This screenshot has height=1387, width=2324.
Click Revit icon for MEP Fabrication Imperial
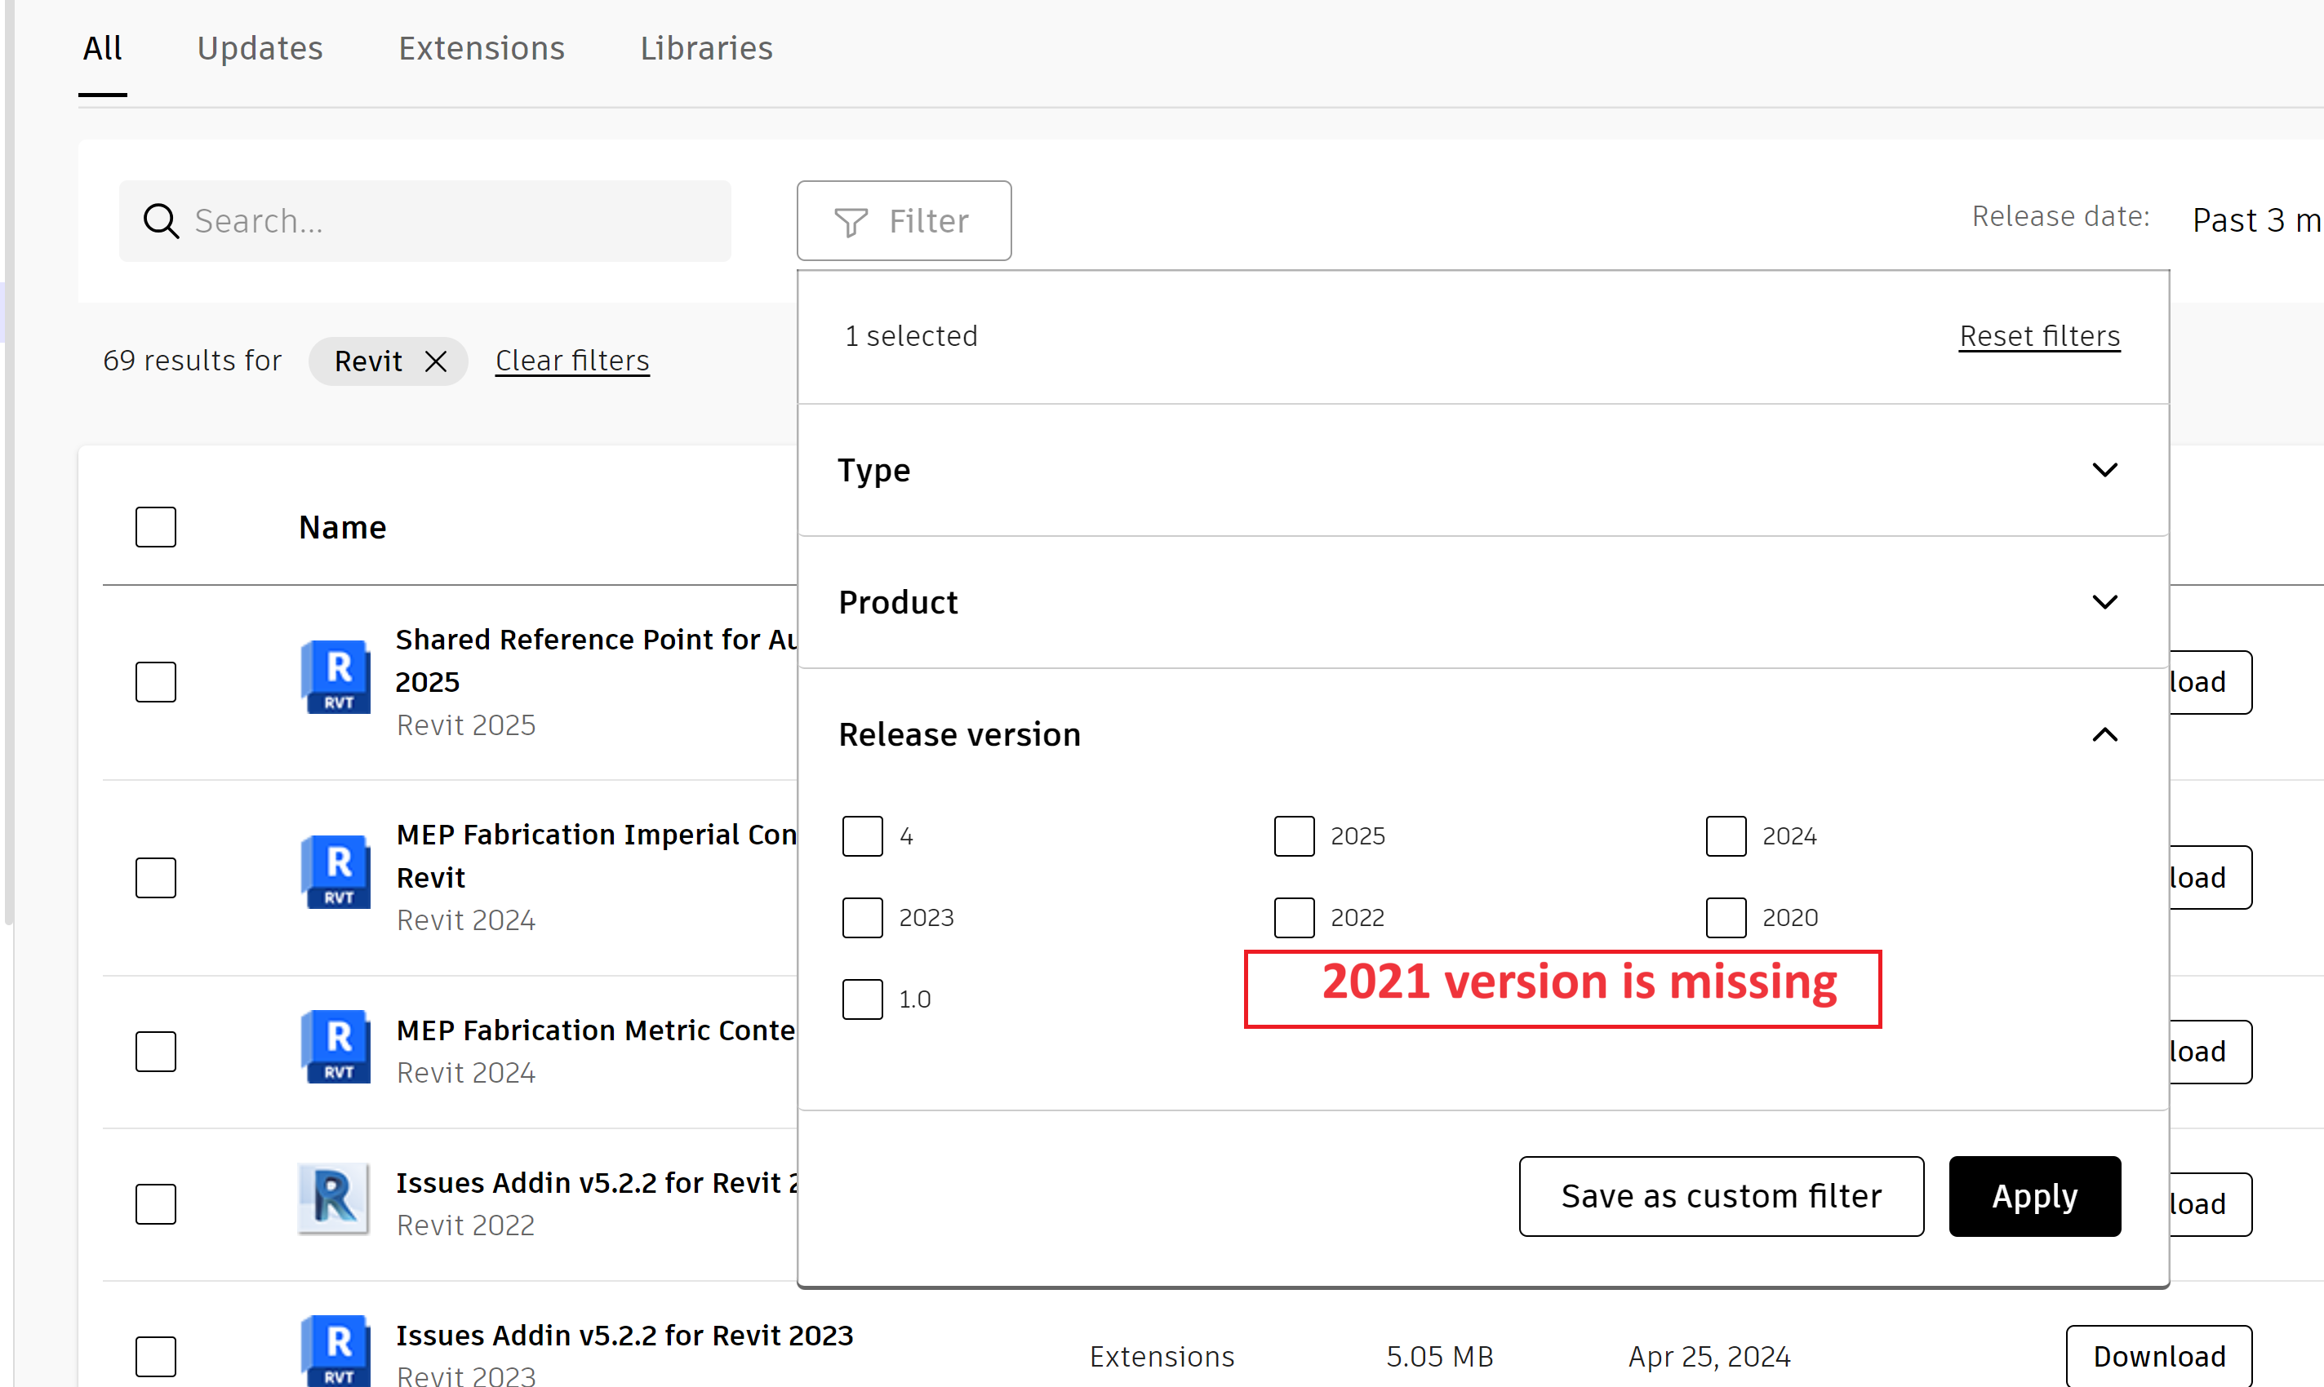(335, 872)
